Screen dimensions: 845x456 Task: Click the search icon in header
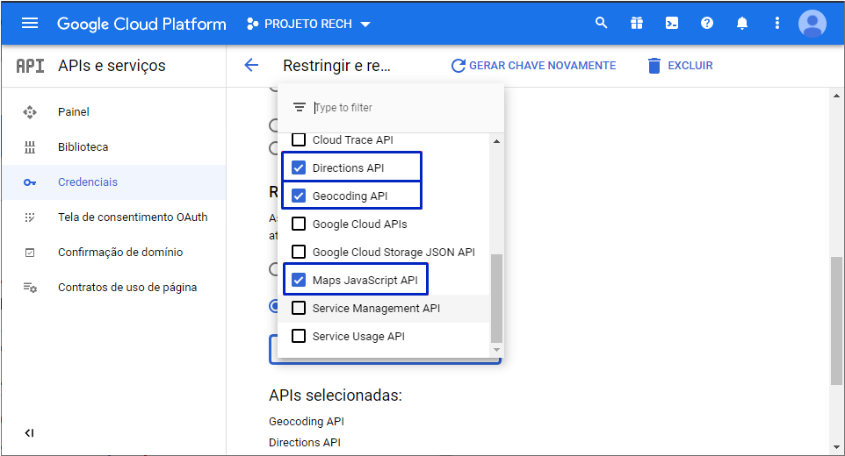(x=602, y=24)
